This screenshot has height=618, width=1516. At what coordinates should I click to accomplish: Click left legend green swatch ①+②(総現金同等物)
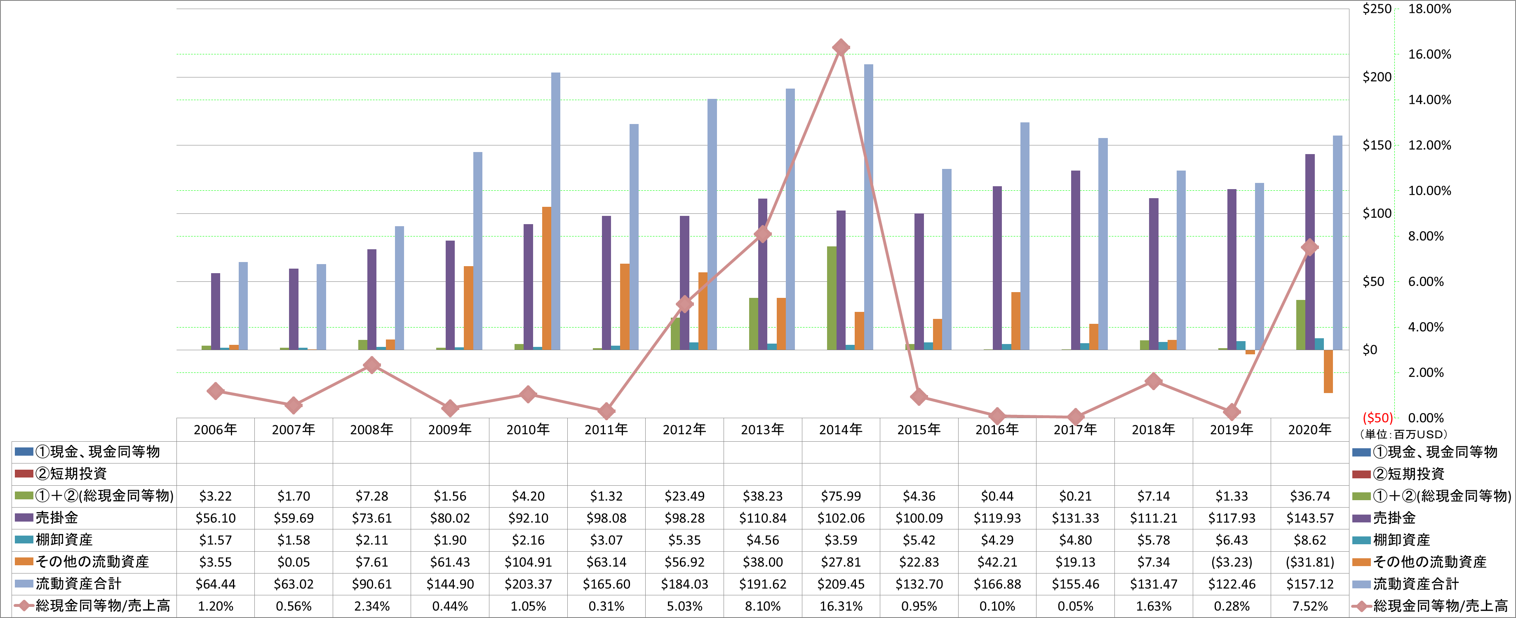point(24,496)
